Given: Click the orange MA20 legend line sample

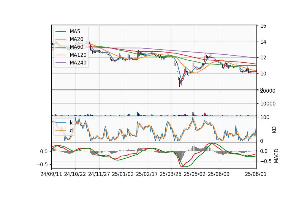Looking at the screenshot, I should 61,39.
